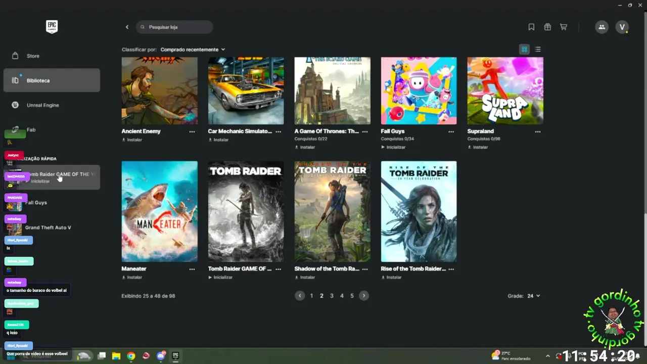Click the Car Mechanic Simulator cover art
Image resolution: width=647 pixels, height=364 pixels.
246,90
